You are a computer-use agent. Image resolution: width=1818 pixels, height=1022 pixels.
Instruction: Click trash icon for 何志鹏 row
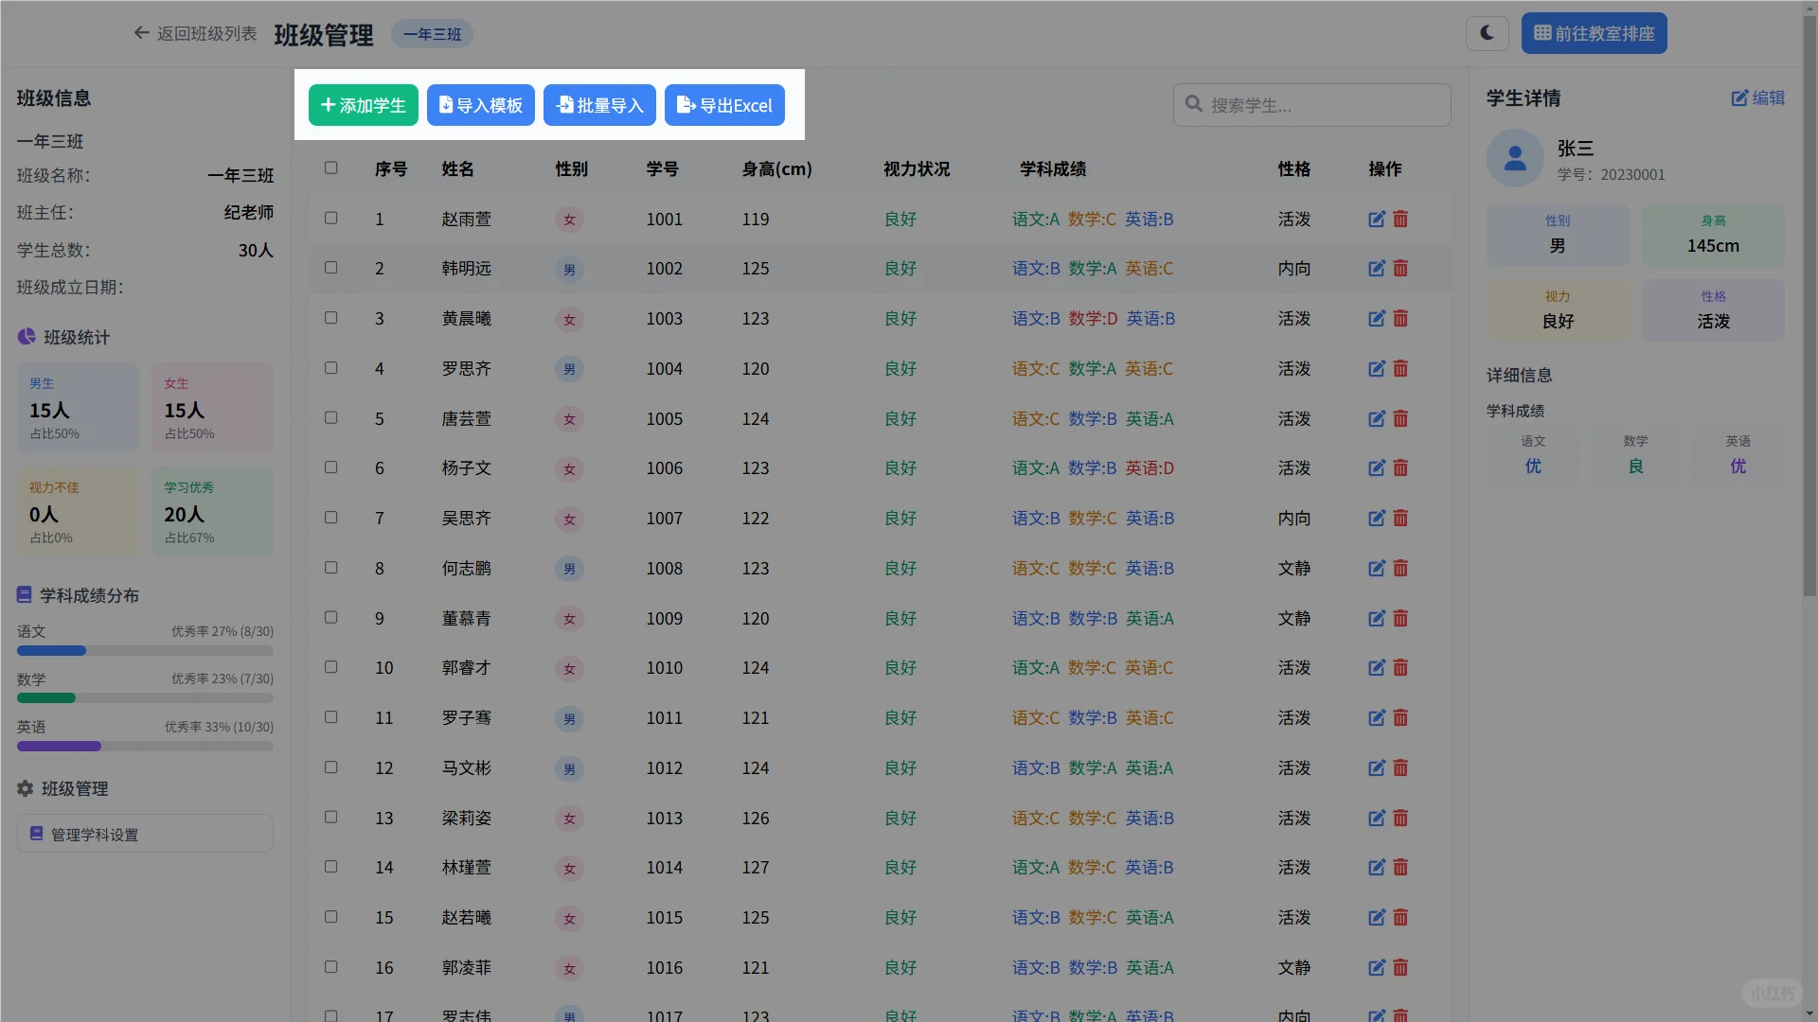coord(1400,569)
